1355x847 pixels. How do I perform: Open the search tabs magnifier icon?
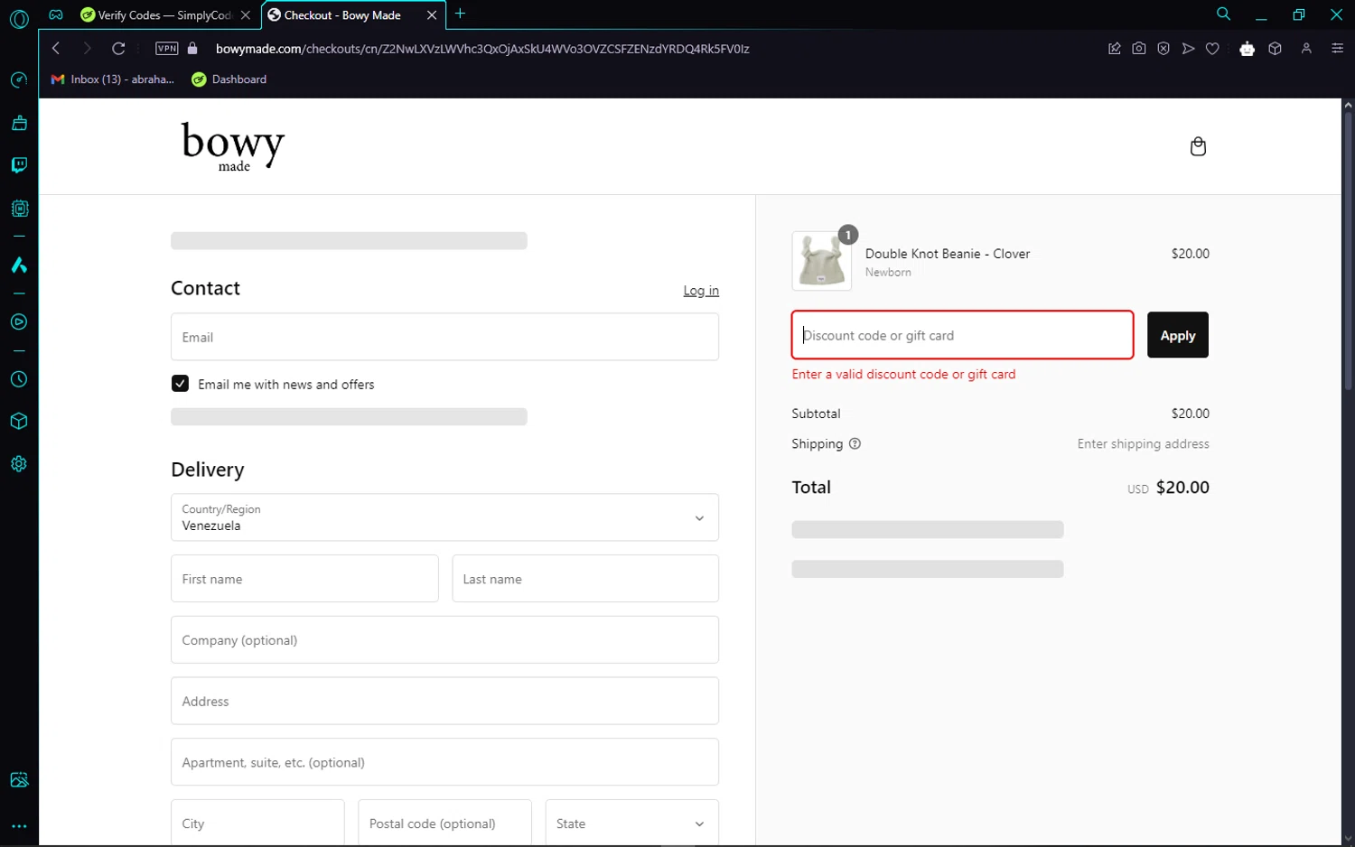click(1223, 14)
